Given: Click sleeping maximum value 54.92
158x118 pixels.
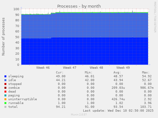Looking at the screenshot, I should (147, 76).
